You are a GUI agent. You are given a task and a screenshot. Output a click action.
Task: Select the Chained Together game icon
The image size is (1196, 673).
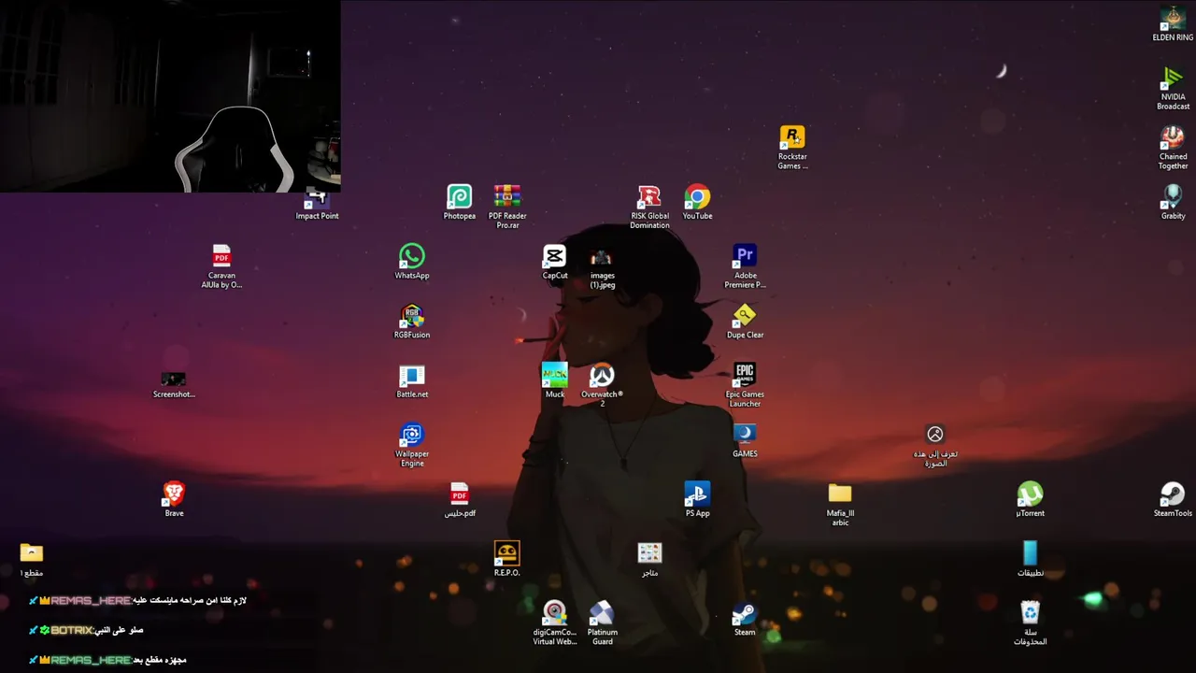coord(1173,148)
